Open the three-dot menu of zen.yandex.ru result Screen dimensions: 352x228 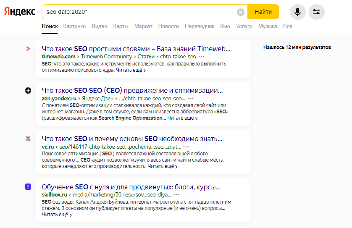[190, 99]
